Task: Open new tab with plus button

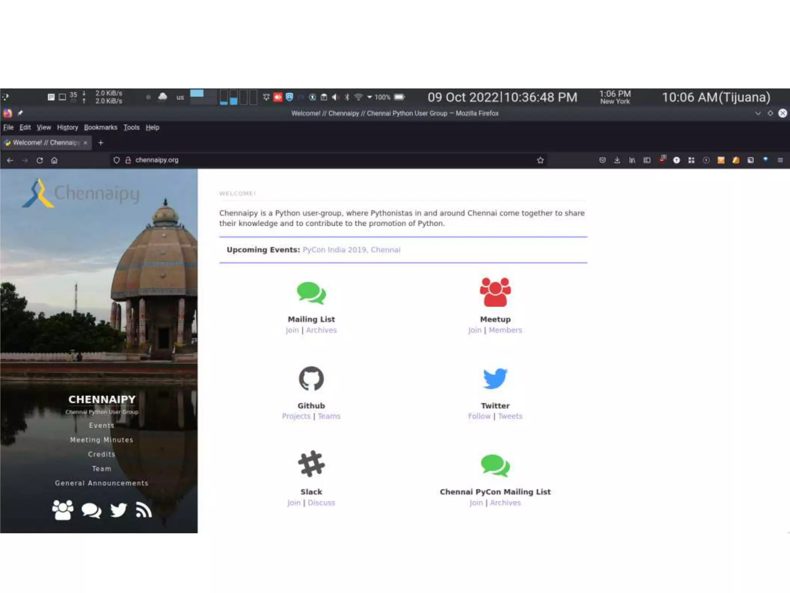Action: coord(101,143)
